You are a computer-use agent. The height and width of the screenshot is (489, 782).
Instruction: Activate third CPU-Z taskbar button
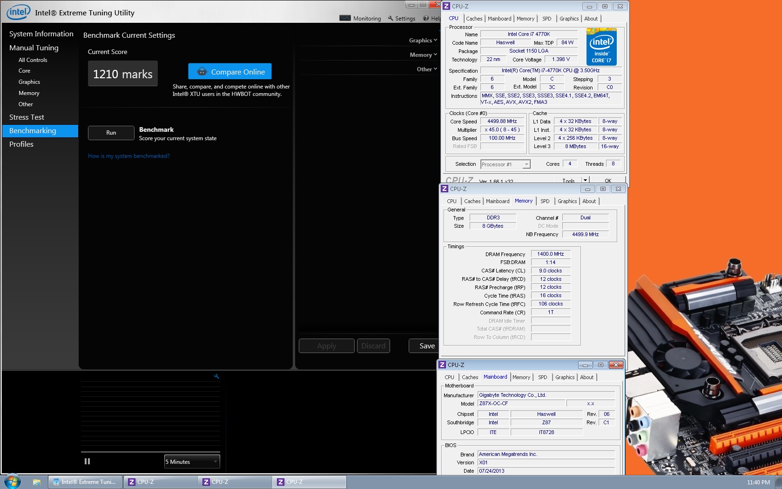click(309, 482)
